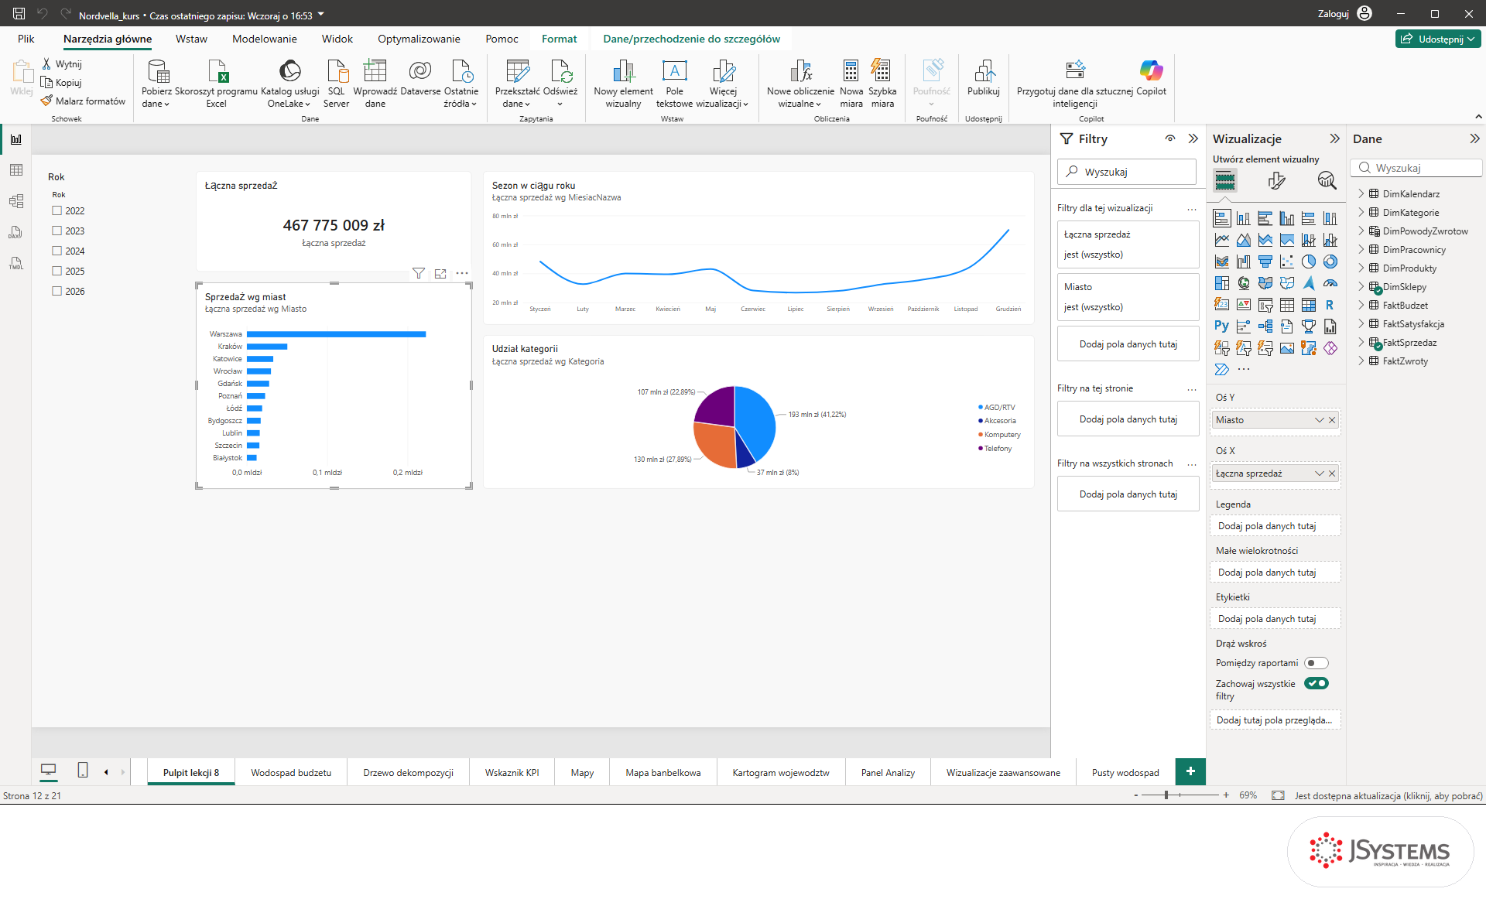Open the Format visual brush tab
The width and height of the screenshot is (1486, 899).
(1276, 180)
